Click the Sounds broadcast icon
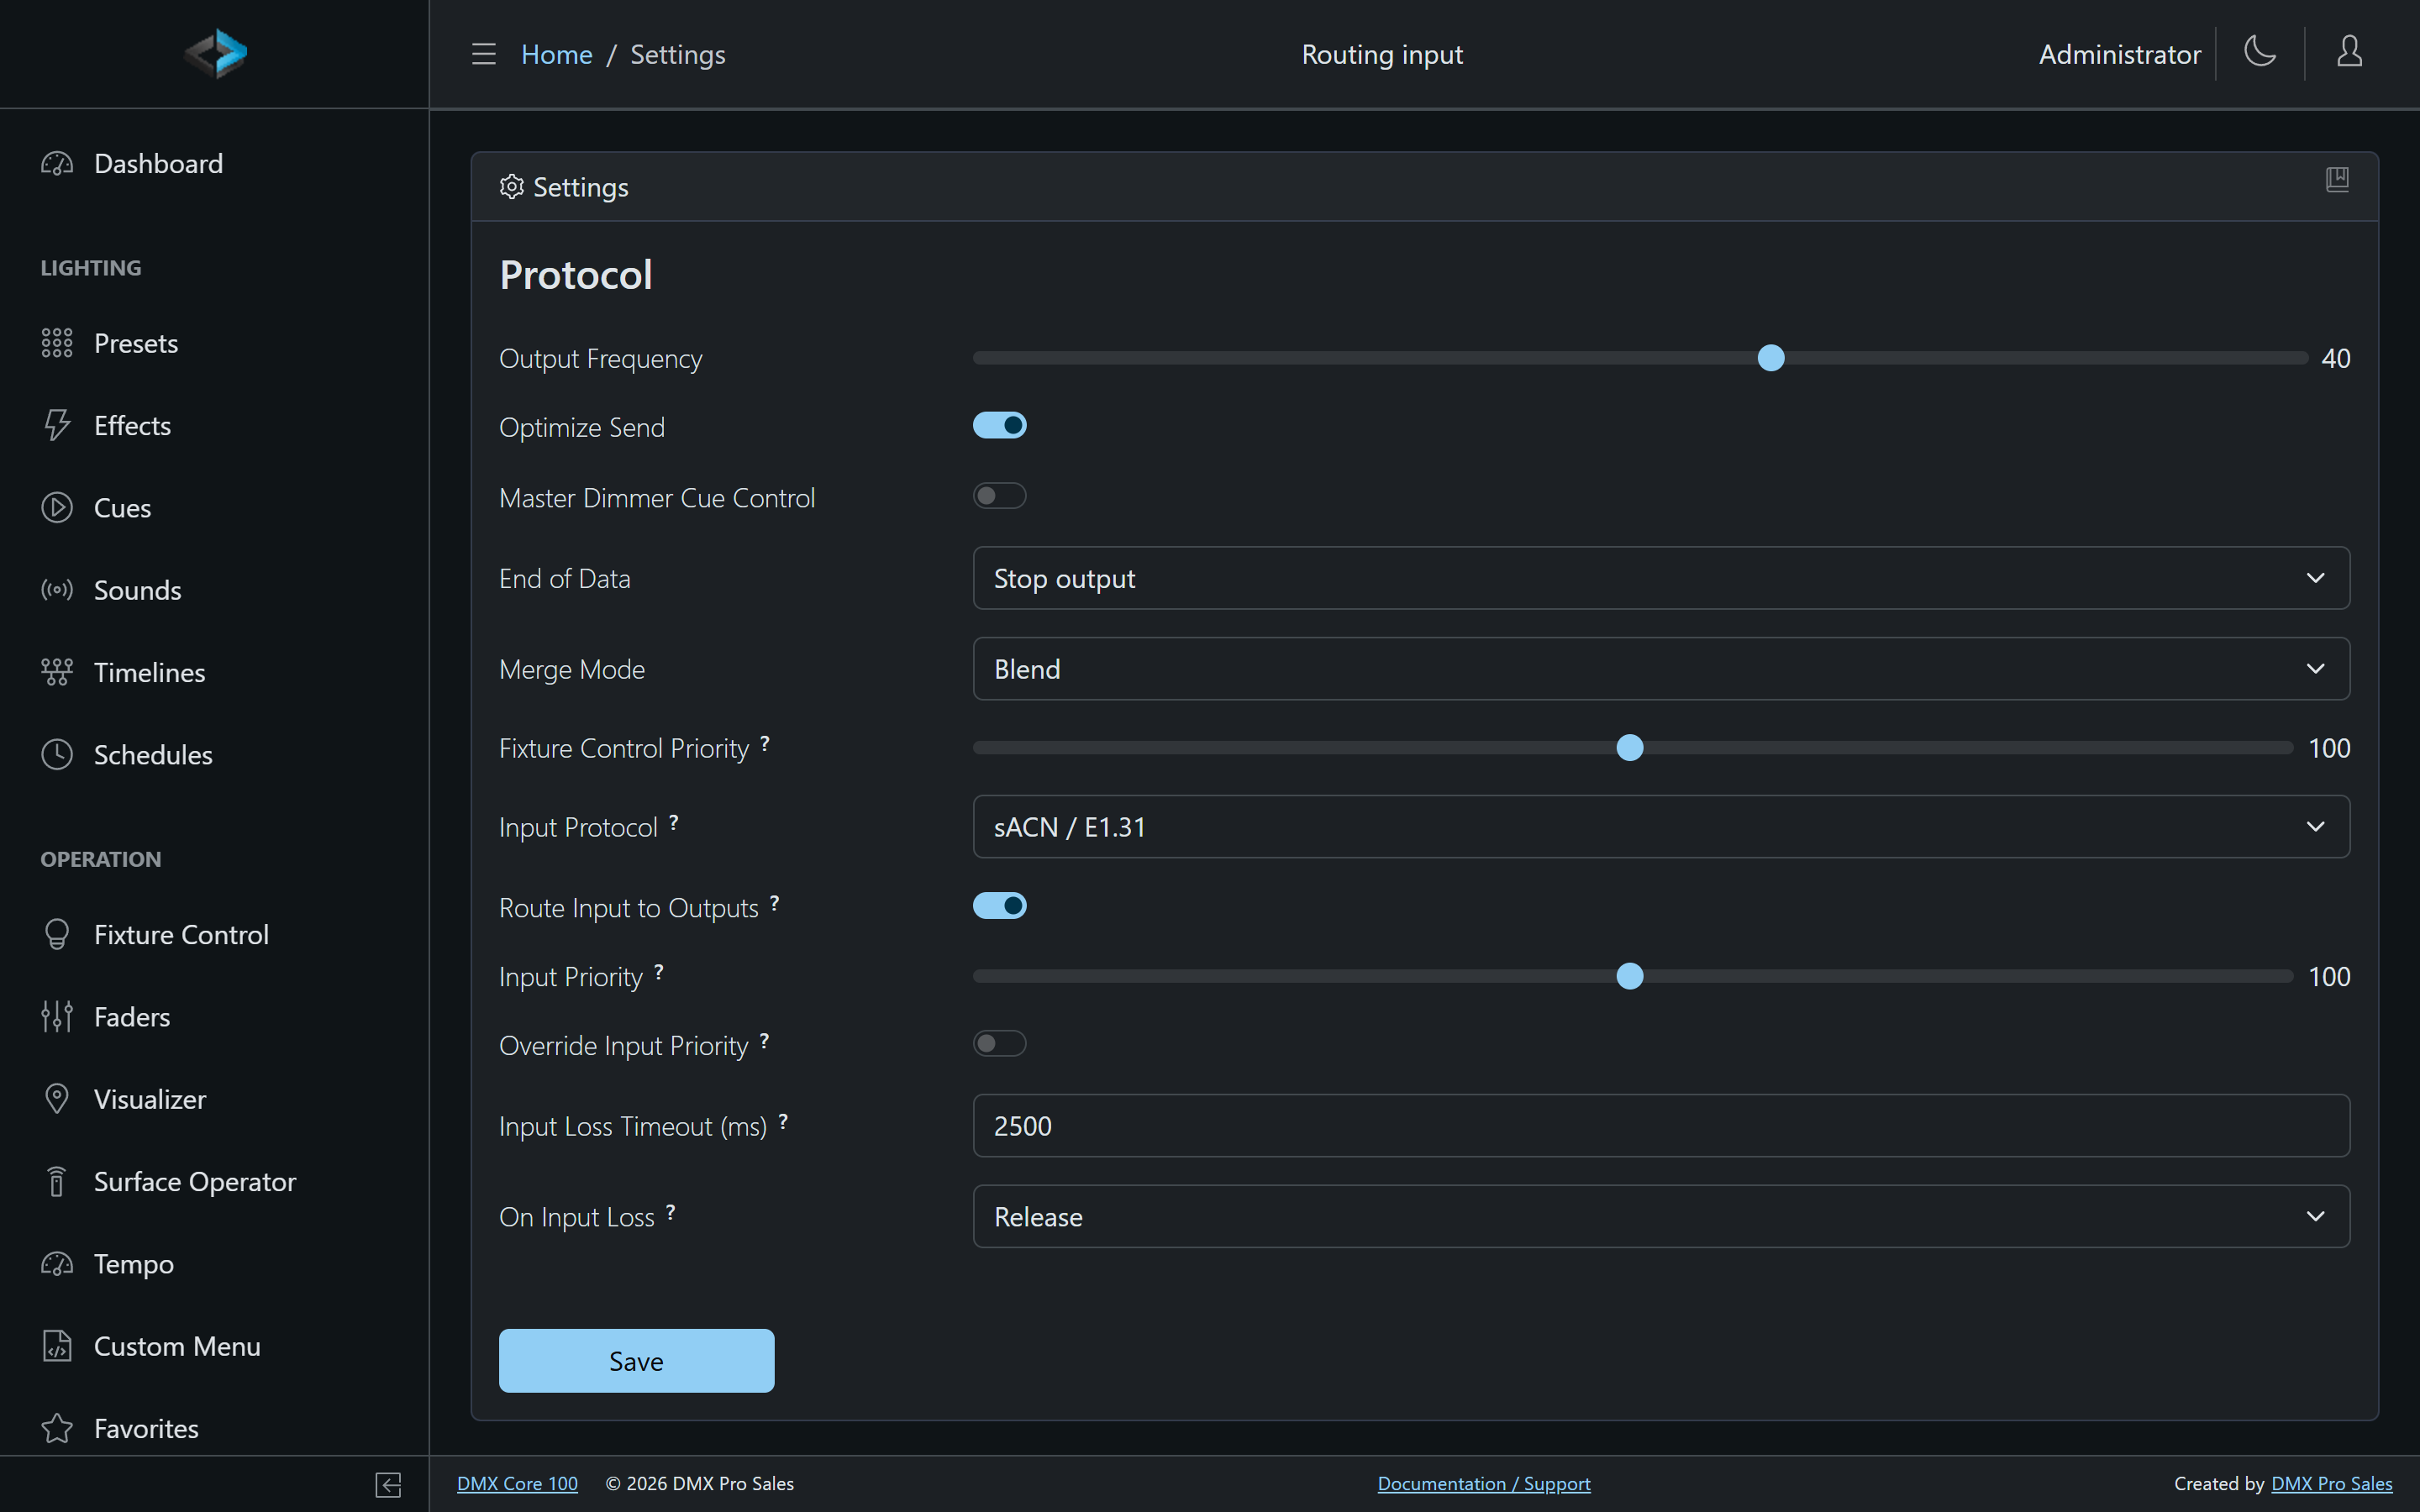 point(57,590)
